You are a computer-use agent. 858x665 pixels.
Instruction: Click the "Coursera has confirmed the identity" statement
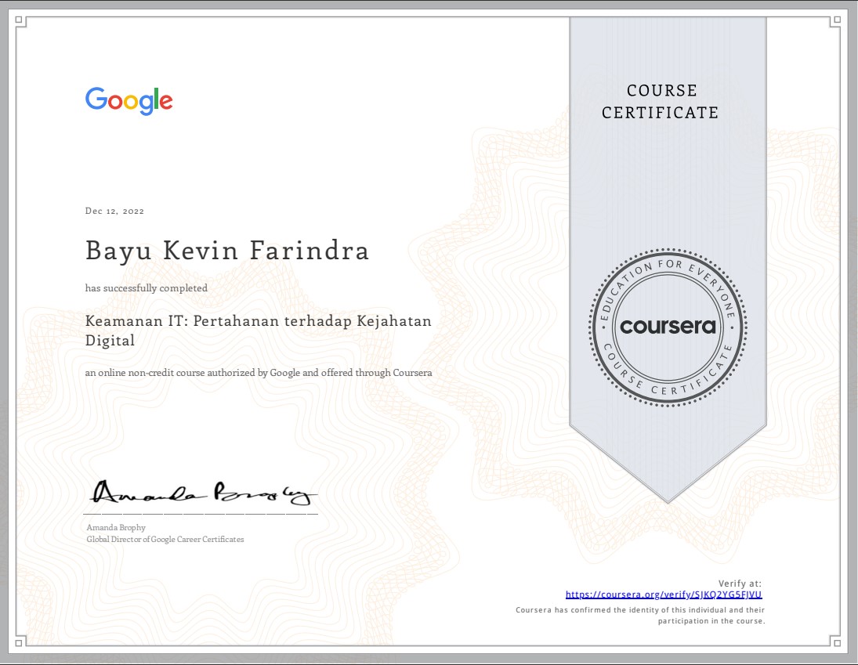click(640, 609)
